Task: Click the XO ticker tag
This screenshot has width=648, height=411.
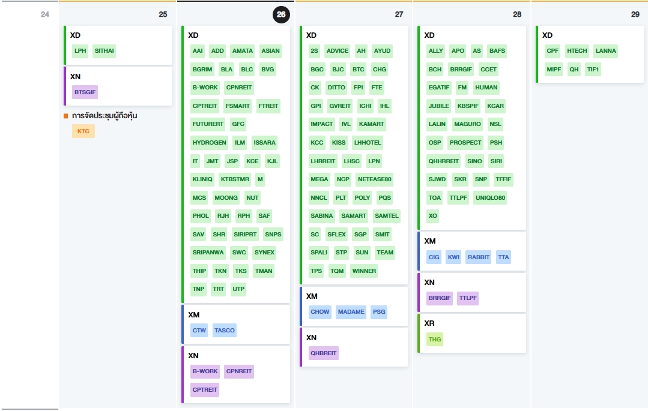Action: (432, 216)
